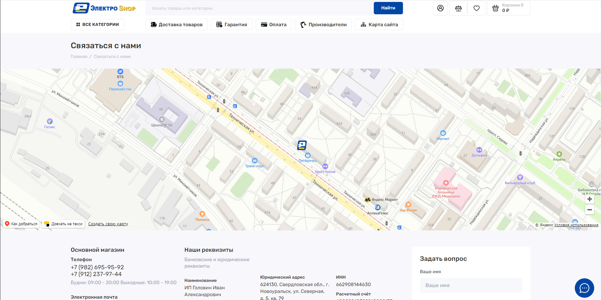Click the Пятёрочка map marker
Image resolution: width=601 pixels, height=300 pixels.
(x=308, y=155)
